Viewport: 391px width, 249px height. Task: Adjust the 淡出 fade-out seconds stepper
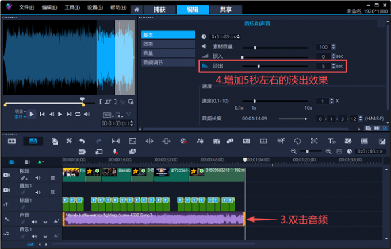[x=333, y=66]
